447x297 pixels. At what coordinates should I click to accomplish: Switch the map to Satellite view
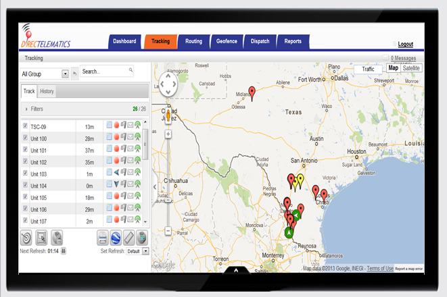[x=410, y=68]
